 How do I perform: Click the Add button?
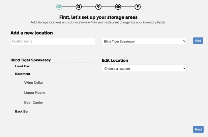pyautogui.click(x=198, y=41)
